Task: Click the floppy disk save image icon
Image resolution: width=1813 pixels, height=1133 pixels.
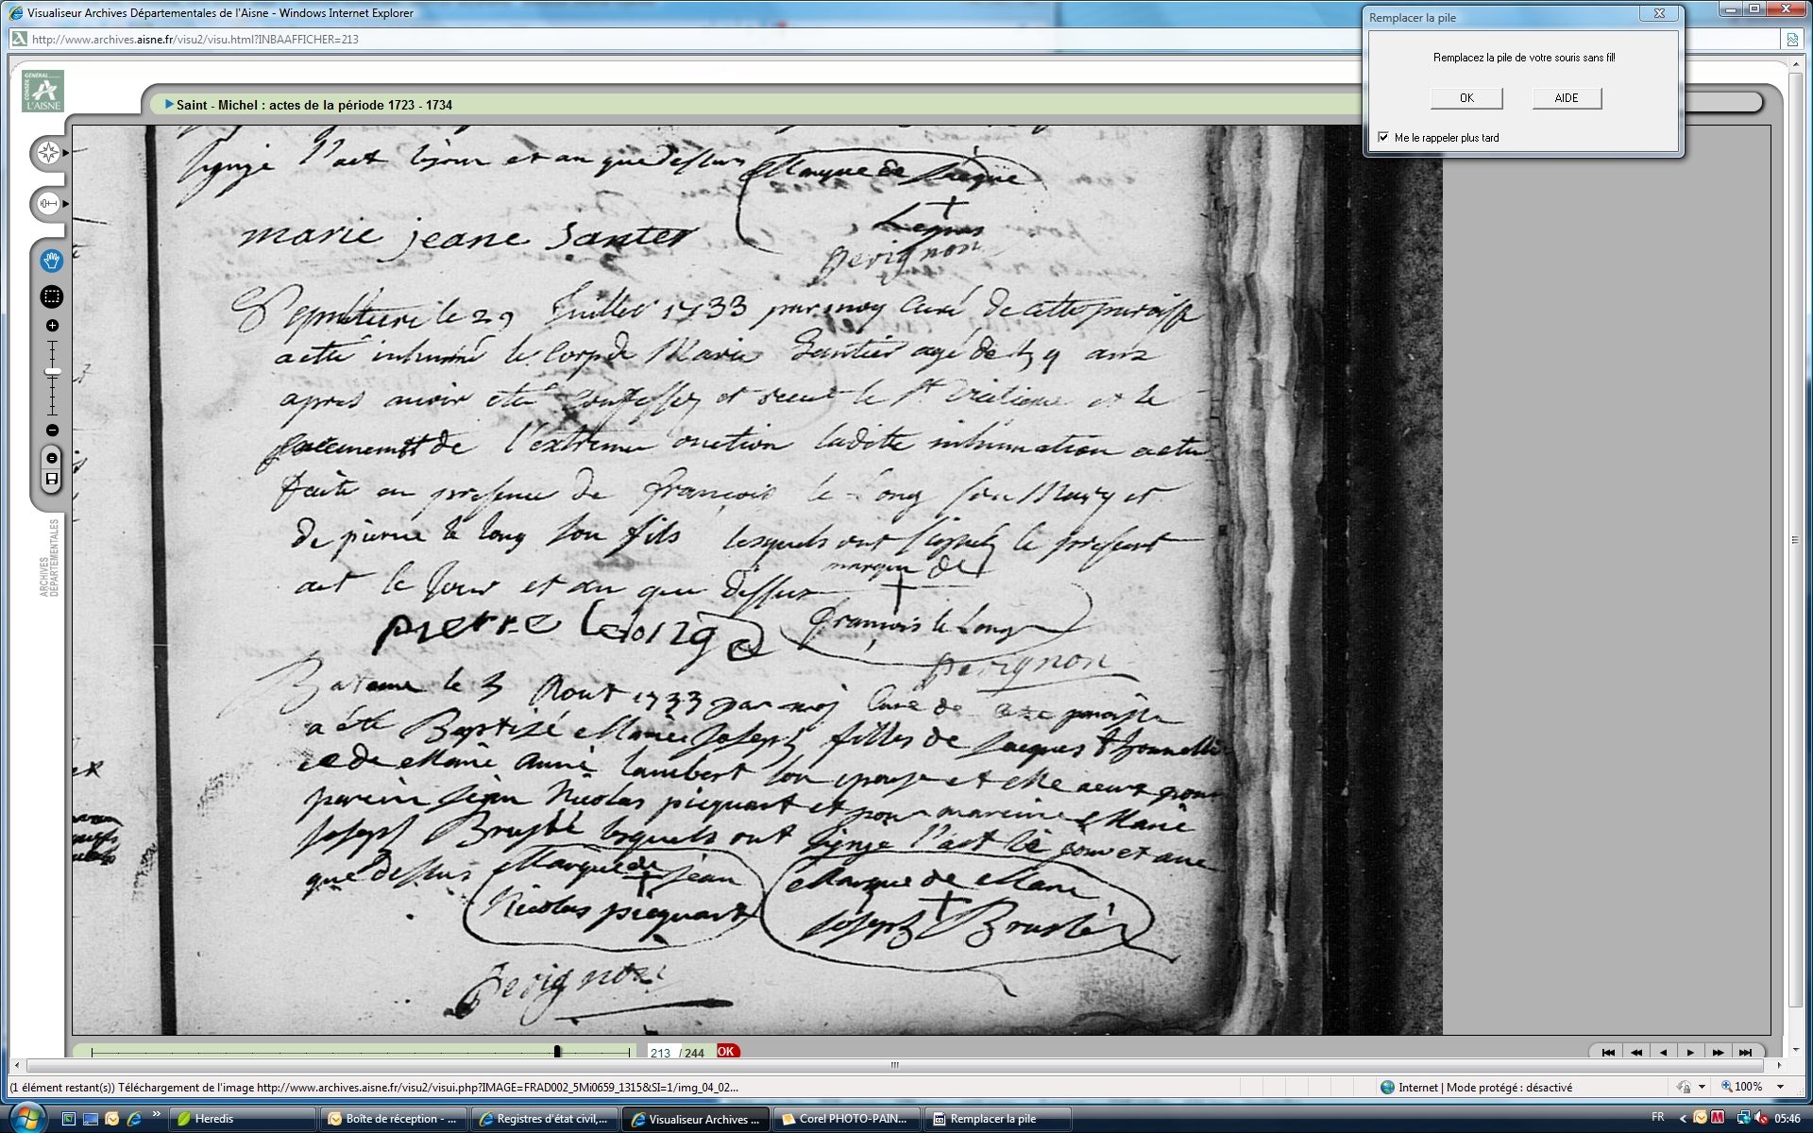Action: [52, 480]
